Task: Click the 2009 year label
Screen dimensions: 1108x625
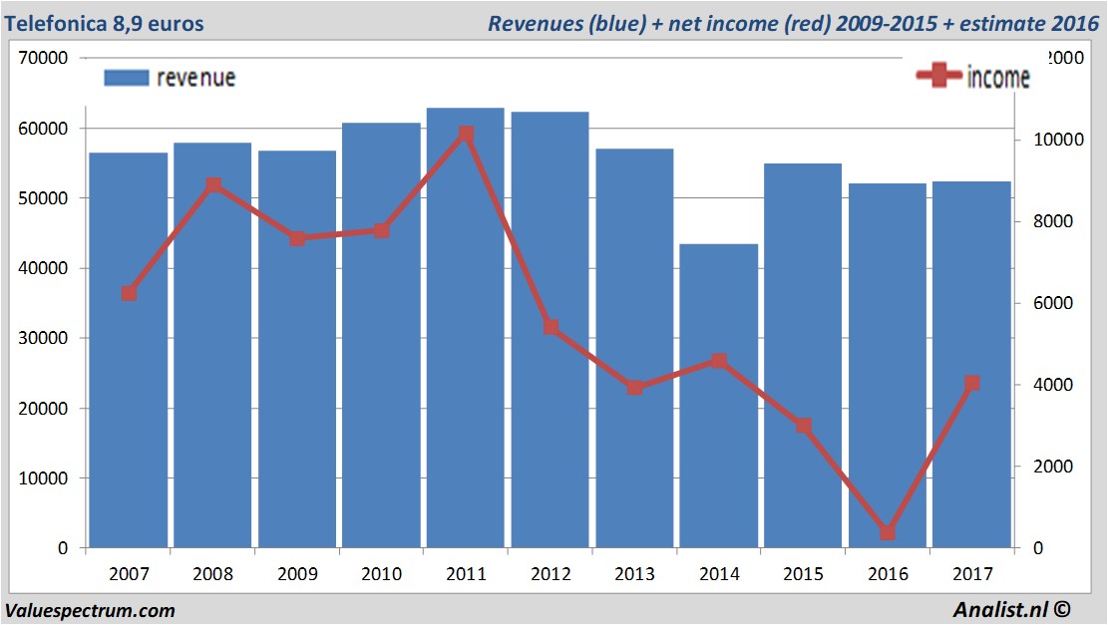Action: (x=297, y=574)
